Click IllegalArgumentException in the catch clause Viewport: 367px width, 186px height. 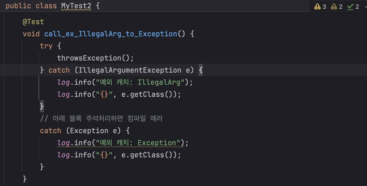[x=130, y=70]
